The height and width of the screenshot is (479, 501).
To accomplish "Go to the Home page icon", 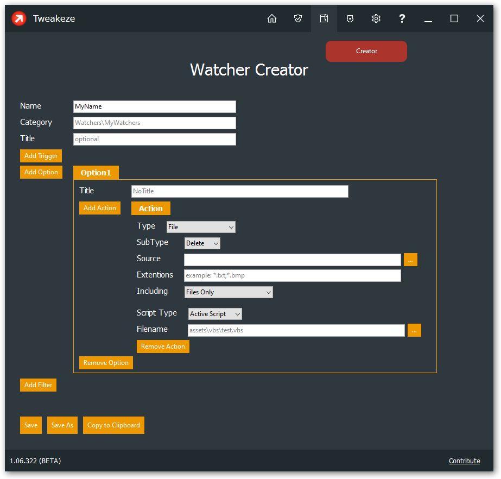I will coord(271,18).
